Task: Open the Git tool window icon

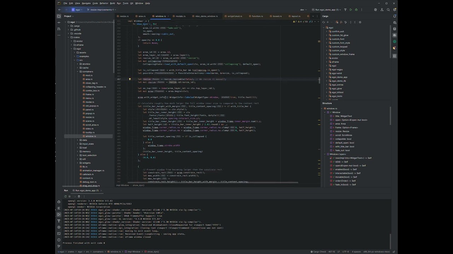Action: (59, 246)
